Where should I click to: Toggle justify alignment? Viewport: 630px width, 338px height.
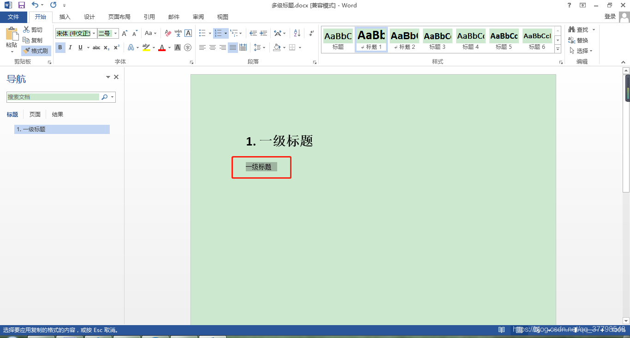(233, 47)
